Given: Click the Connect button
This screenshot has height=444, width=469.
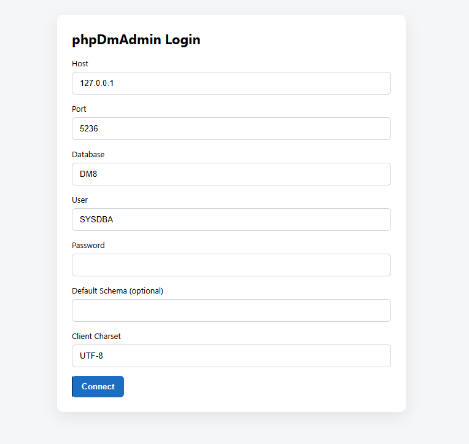Looking at the screenshot, I should coord(98,386).
